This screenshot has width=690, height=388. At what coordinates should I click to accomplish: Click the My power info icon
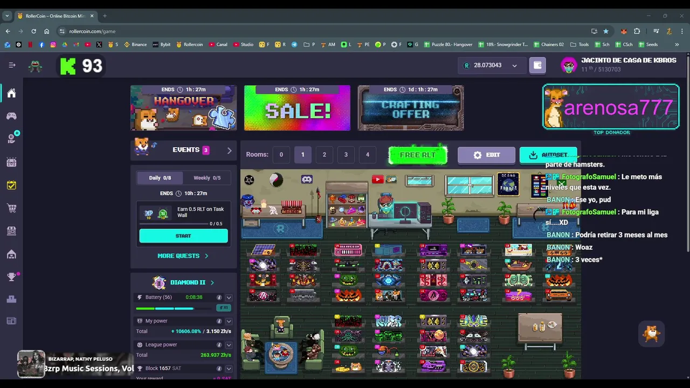[x=219, y=321]
